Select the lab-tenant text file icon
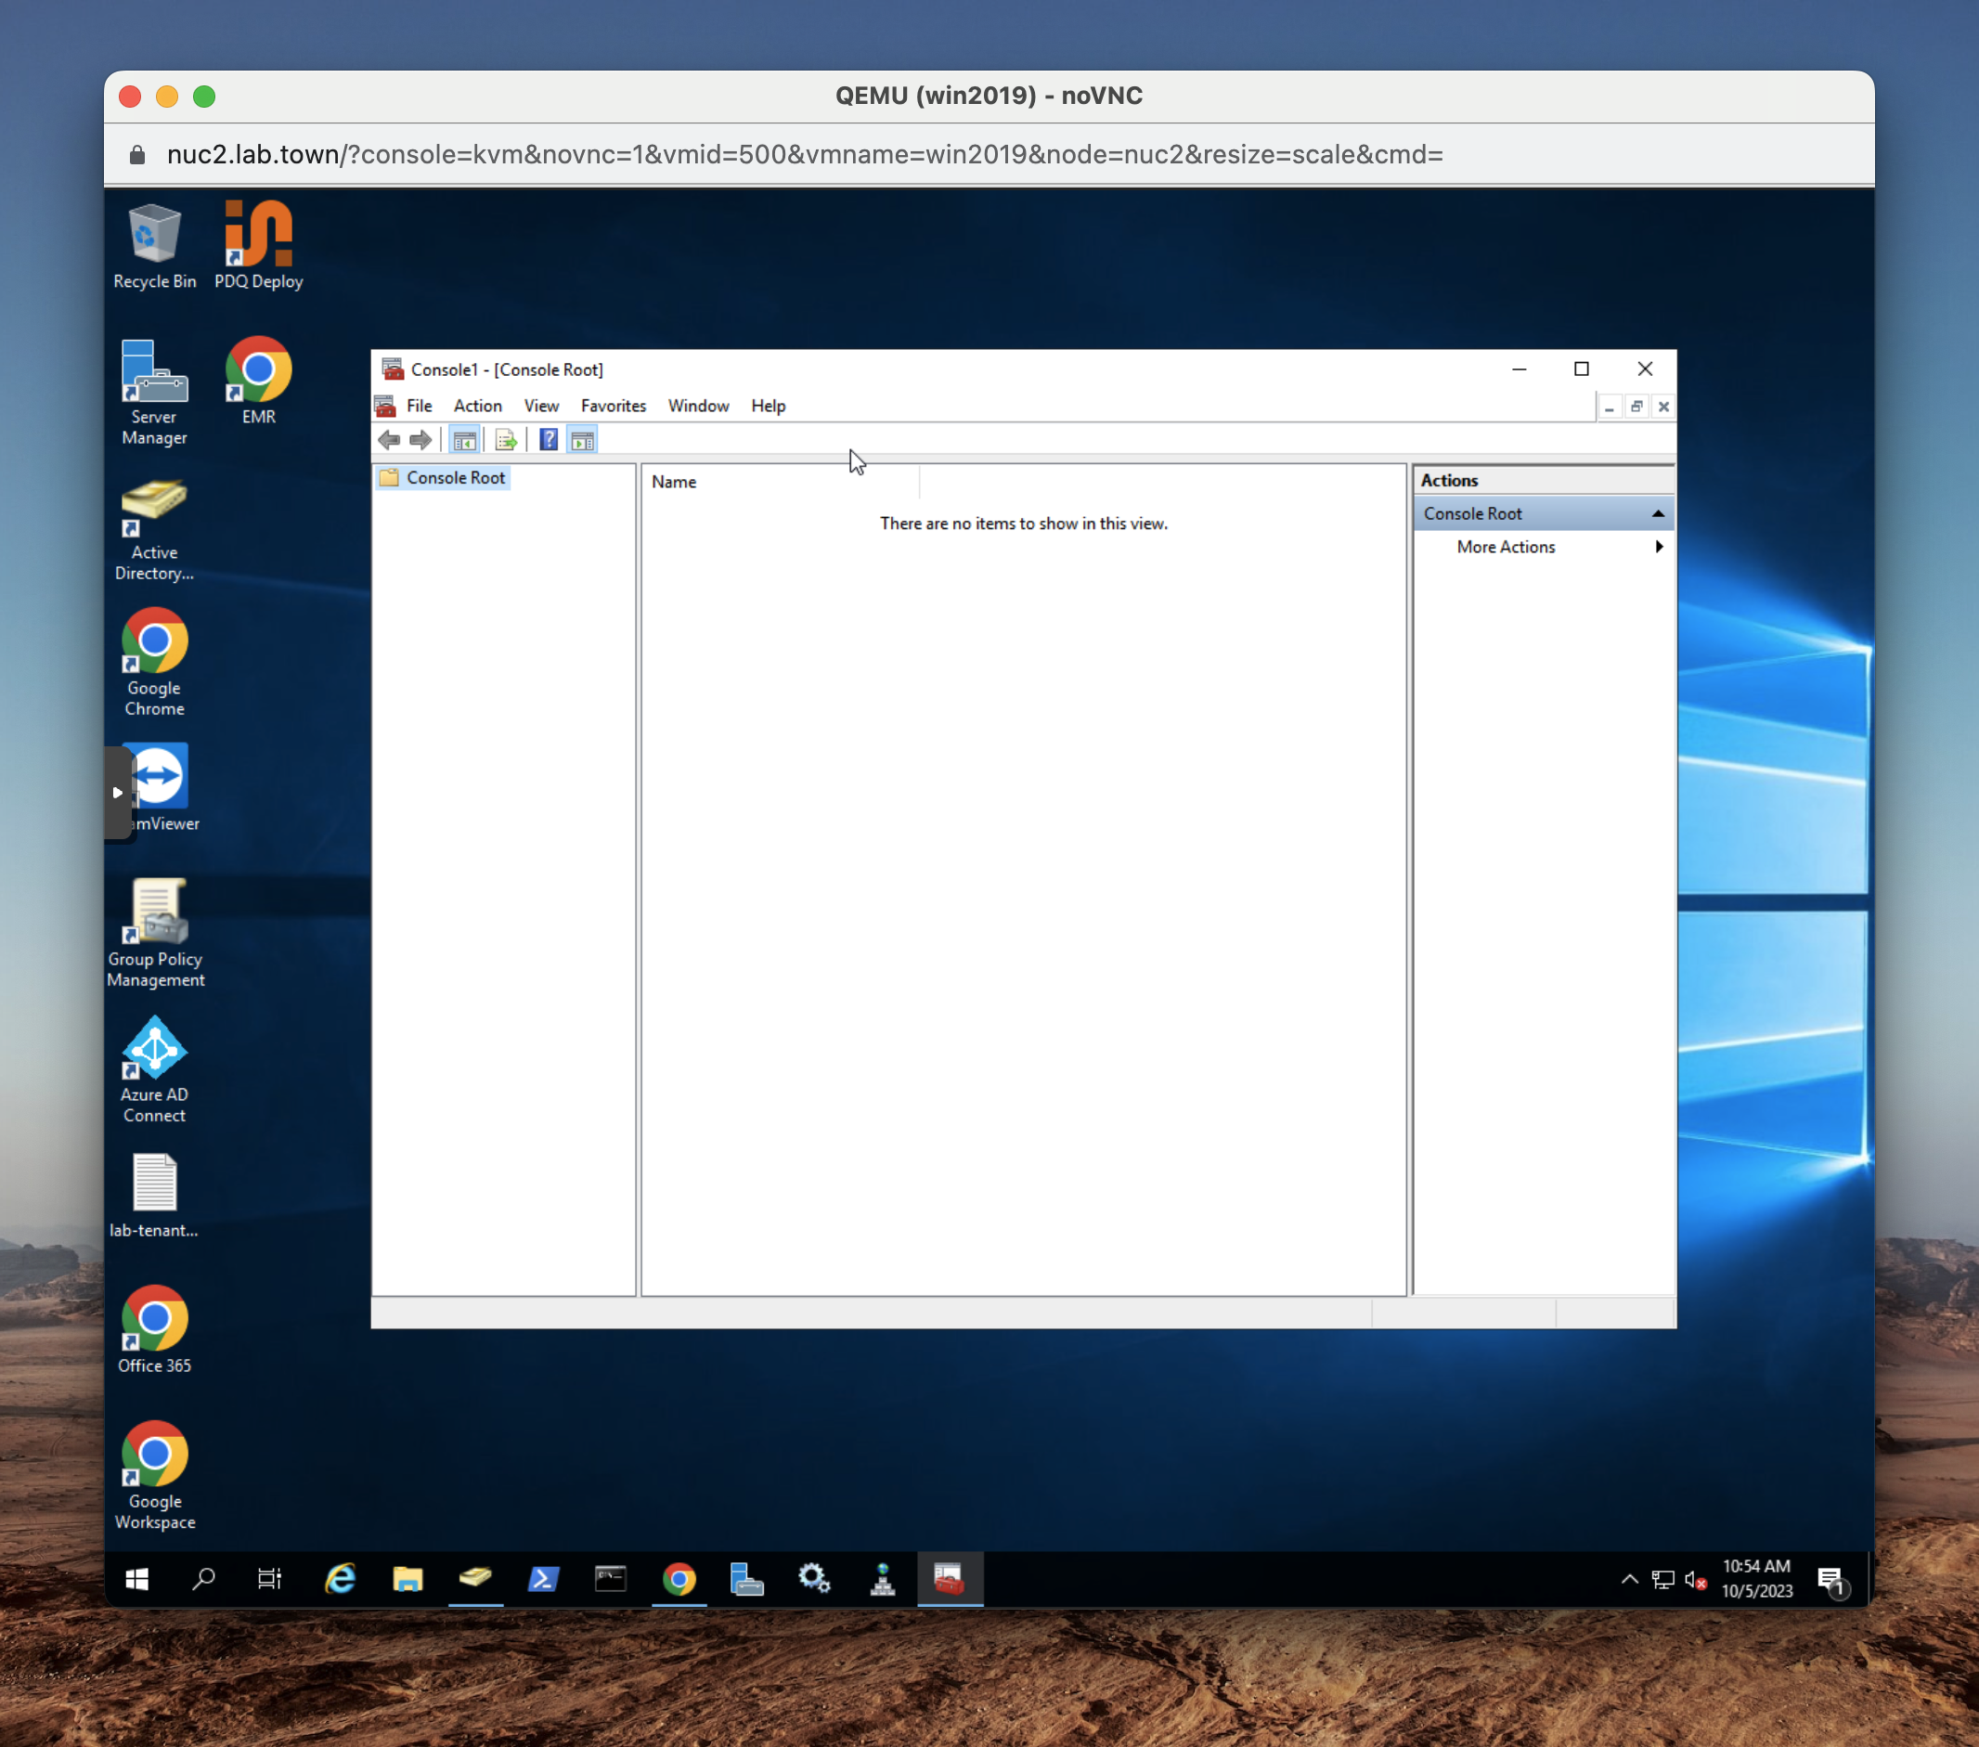Viewport: 1979px width, 1747px height. [155, 1196]
